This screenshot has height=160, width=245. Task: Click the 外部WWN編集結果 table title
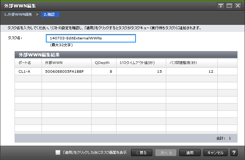[39, 55]
